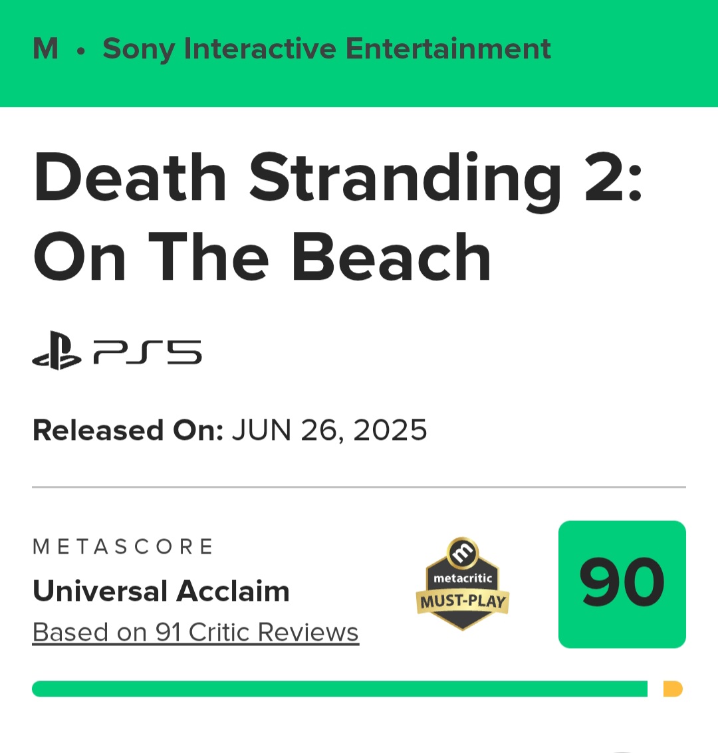Click the 'Released On:' label
This screenshot has width=718, height=753.
128,431
